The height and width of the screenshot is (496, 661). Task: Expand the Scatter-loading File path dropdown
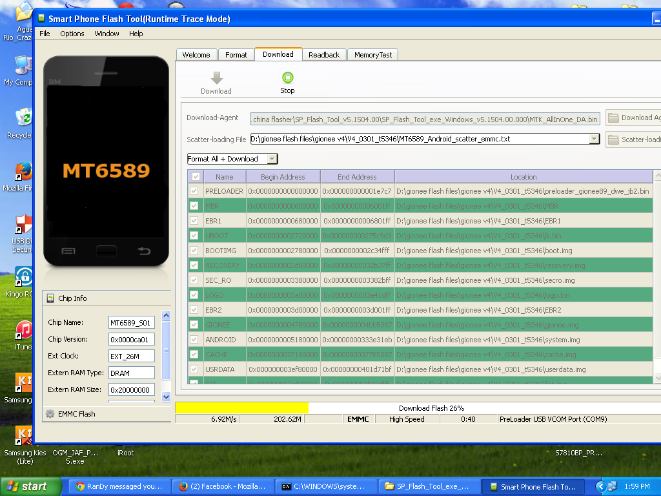point(594,139)
